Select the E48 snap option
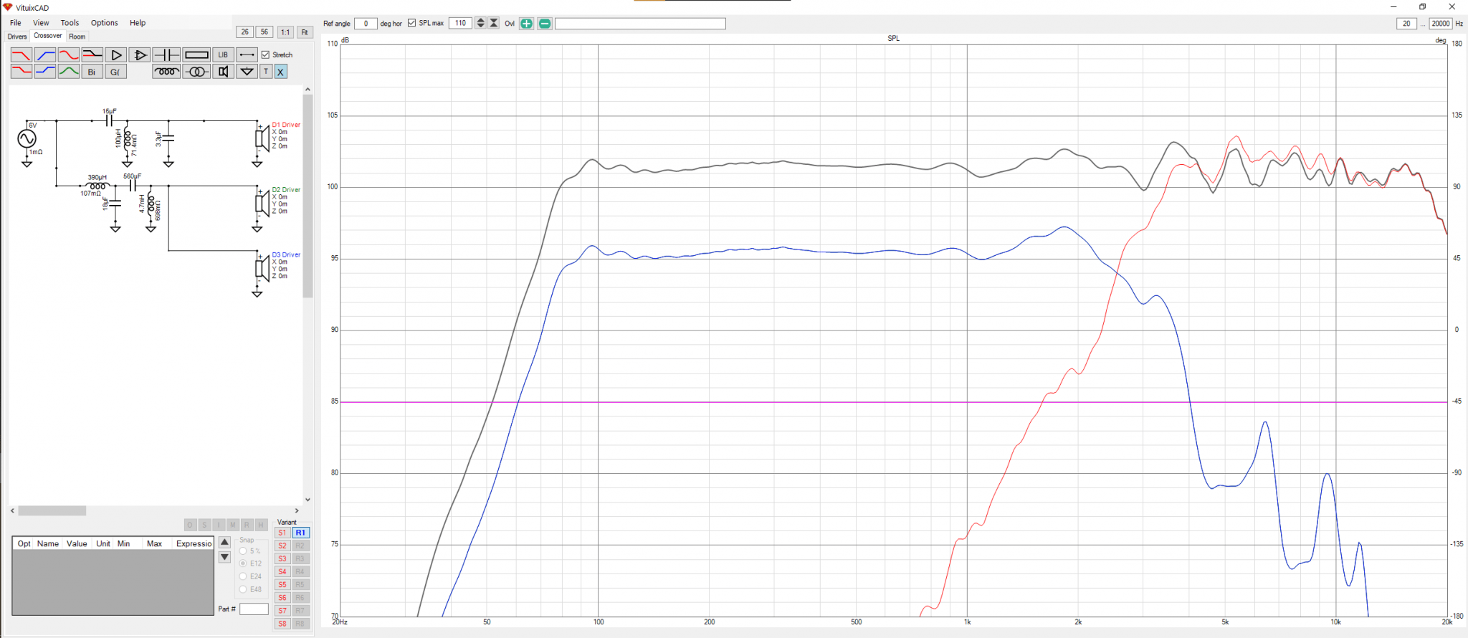Viewport: 1468px width, 638px height. point(243,589)
